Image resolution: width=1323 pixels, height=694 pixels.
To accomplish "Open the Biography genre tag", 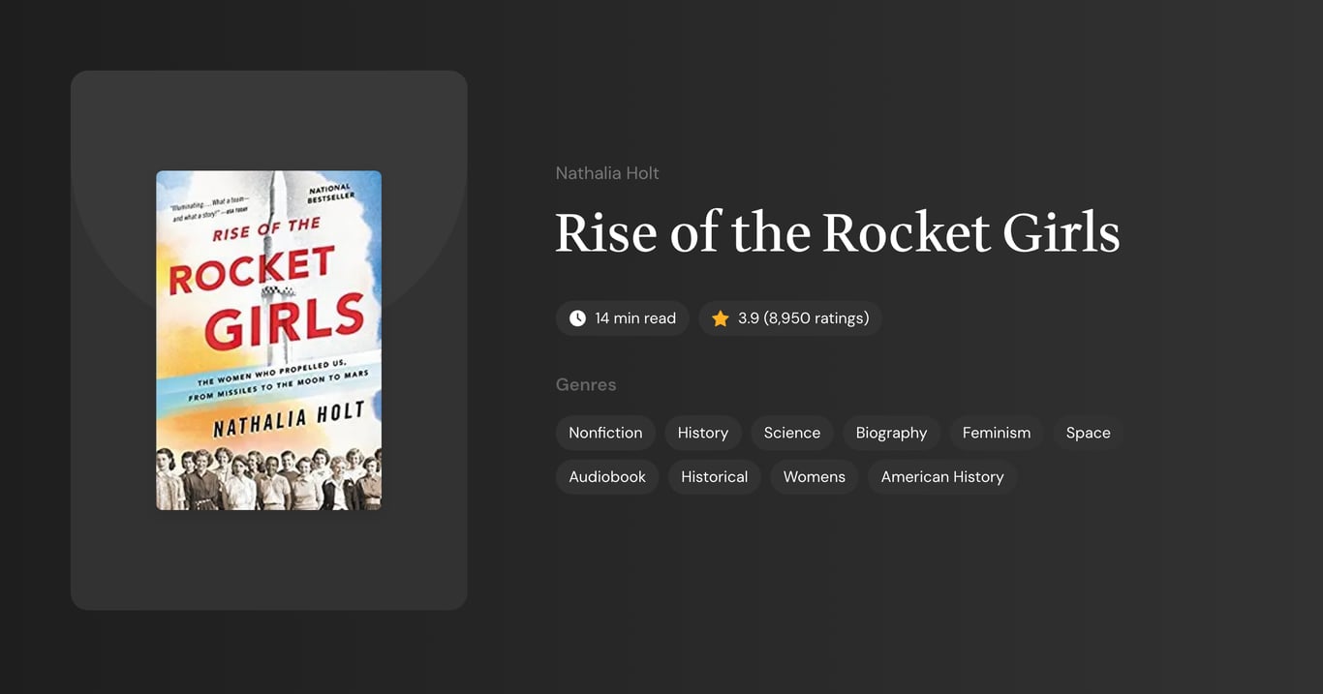I will (x=891, y=433).
